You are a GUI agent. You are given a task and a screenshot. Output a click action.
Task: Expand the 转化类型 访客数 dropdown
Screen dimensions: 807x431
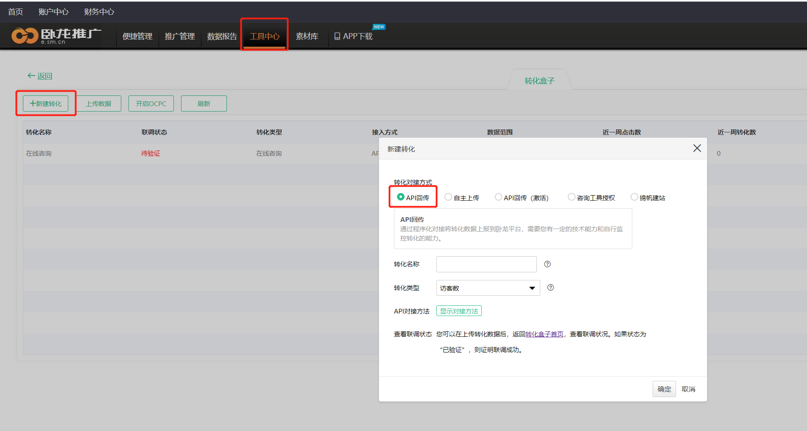click(488, 288)
